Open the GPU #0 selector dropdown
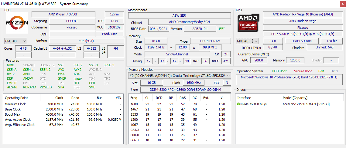This screenshot has width=346, height=148. [248, 41]
